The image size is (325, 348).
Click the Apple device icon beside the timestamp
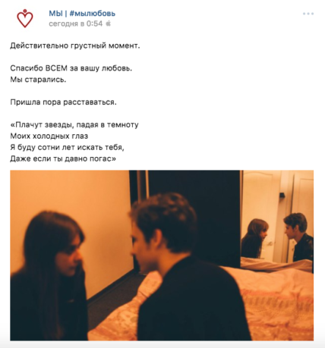coord(108,24)
